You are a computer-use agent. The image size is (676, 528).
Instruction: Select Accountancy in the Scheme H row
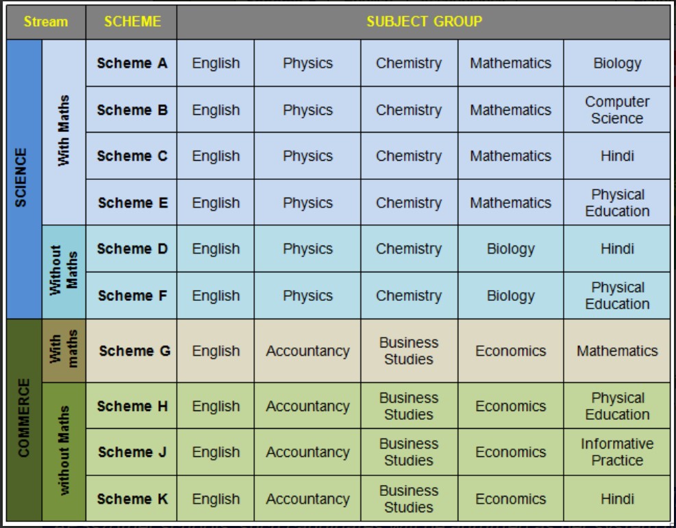[308, 406]
